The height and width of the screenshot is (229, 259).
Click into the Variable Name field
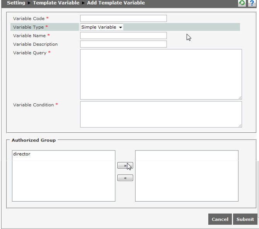123,36
